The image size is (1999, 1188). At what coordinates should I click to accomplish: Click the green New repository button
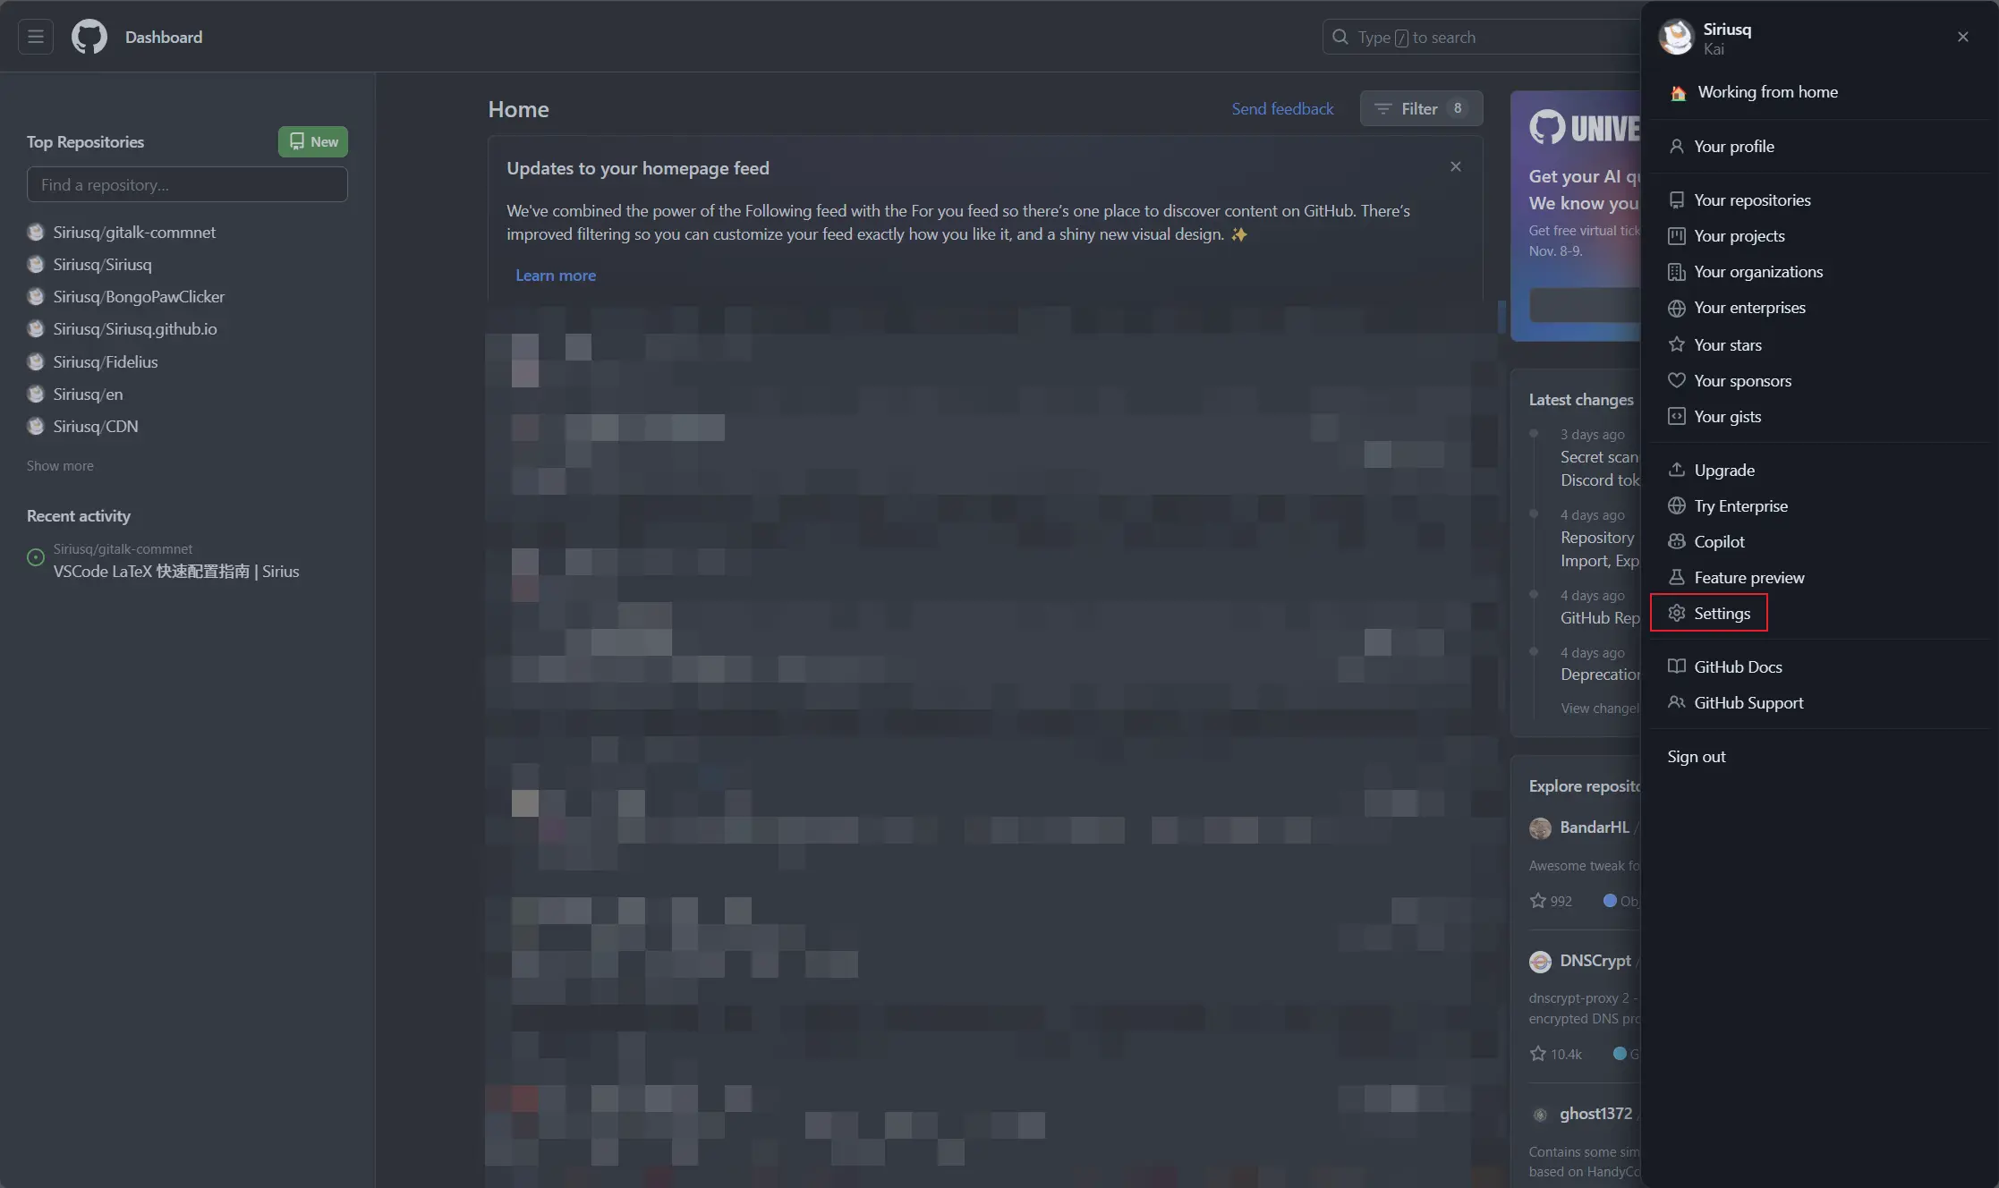pyautogui.click(x=313, y=141)
